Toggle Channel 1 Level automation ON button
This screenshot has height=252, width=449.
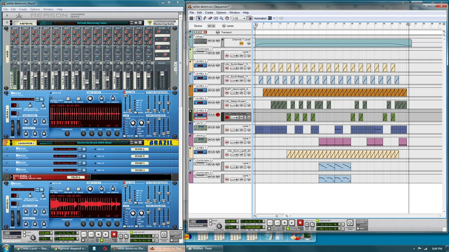241,43
